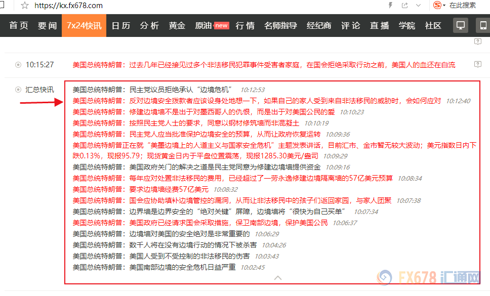Click the headline 民主党人应当批准保护边境安全的预算
The width and height of the screenshot is (490, 296).
[x=196, y=134]
